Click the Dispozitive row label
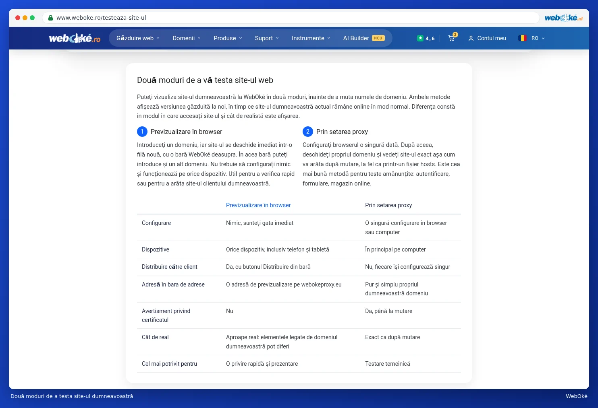Viewport: 598px width, 408px height. (x=156, y=249)
